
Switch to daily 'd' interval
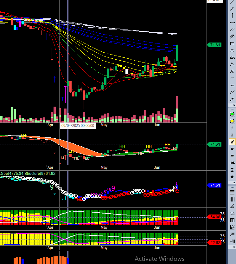232,142
